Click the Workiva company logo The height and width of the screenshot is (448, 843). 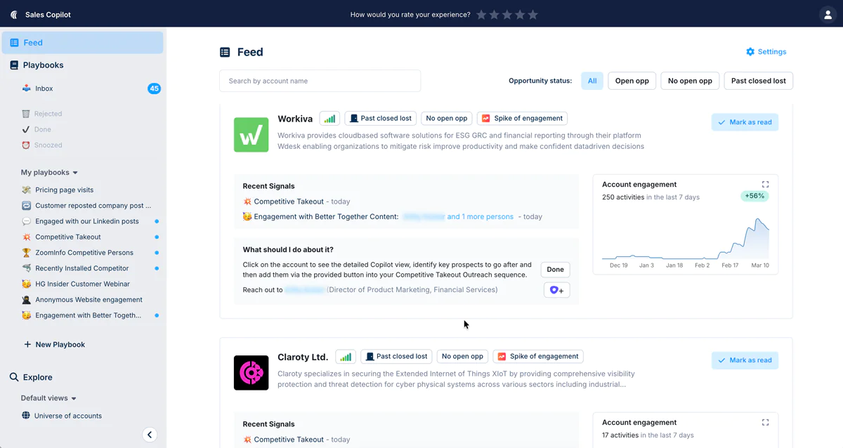click(251, 135)
